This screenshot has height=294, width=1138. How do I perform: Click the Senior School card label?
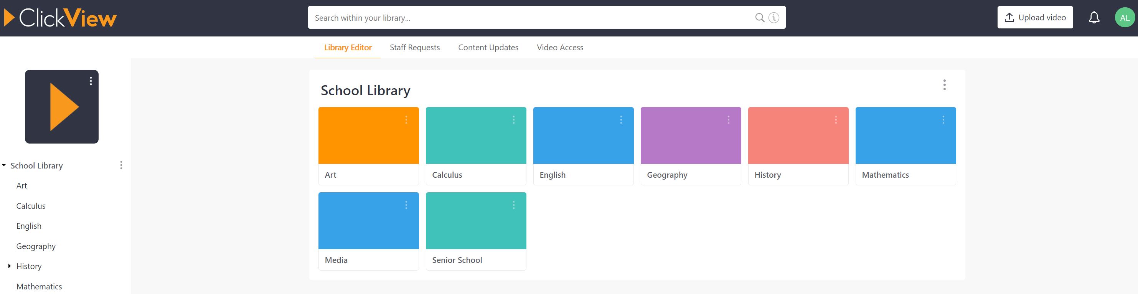tap(457, 260)
